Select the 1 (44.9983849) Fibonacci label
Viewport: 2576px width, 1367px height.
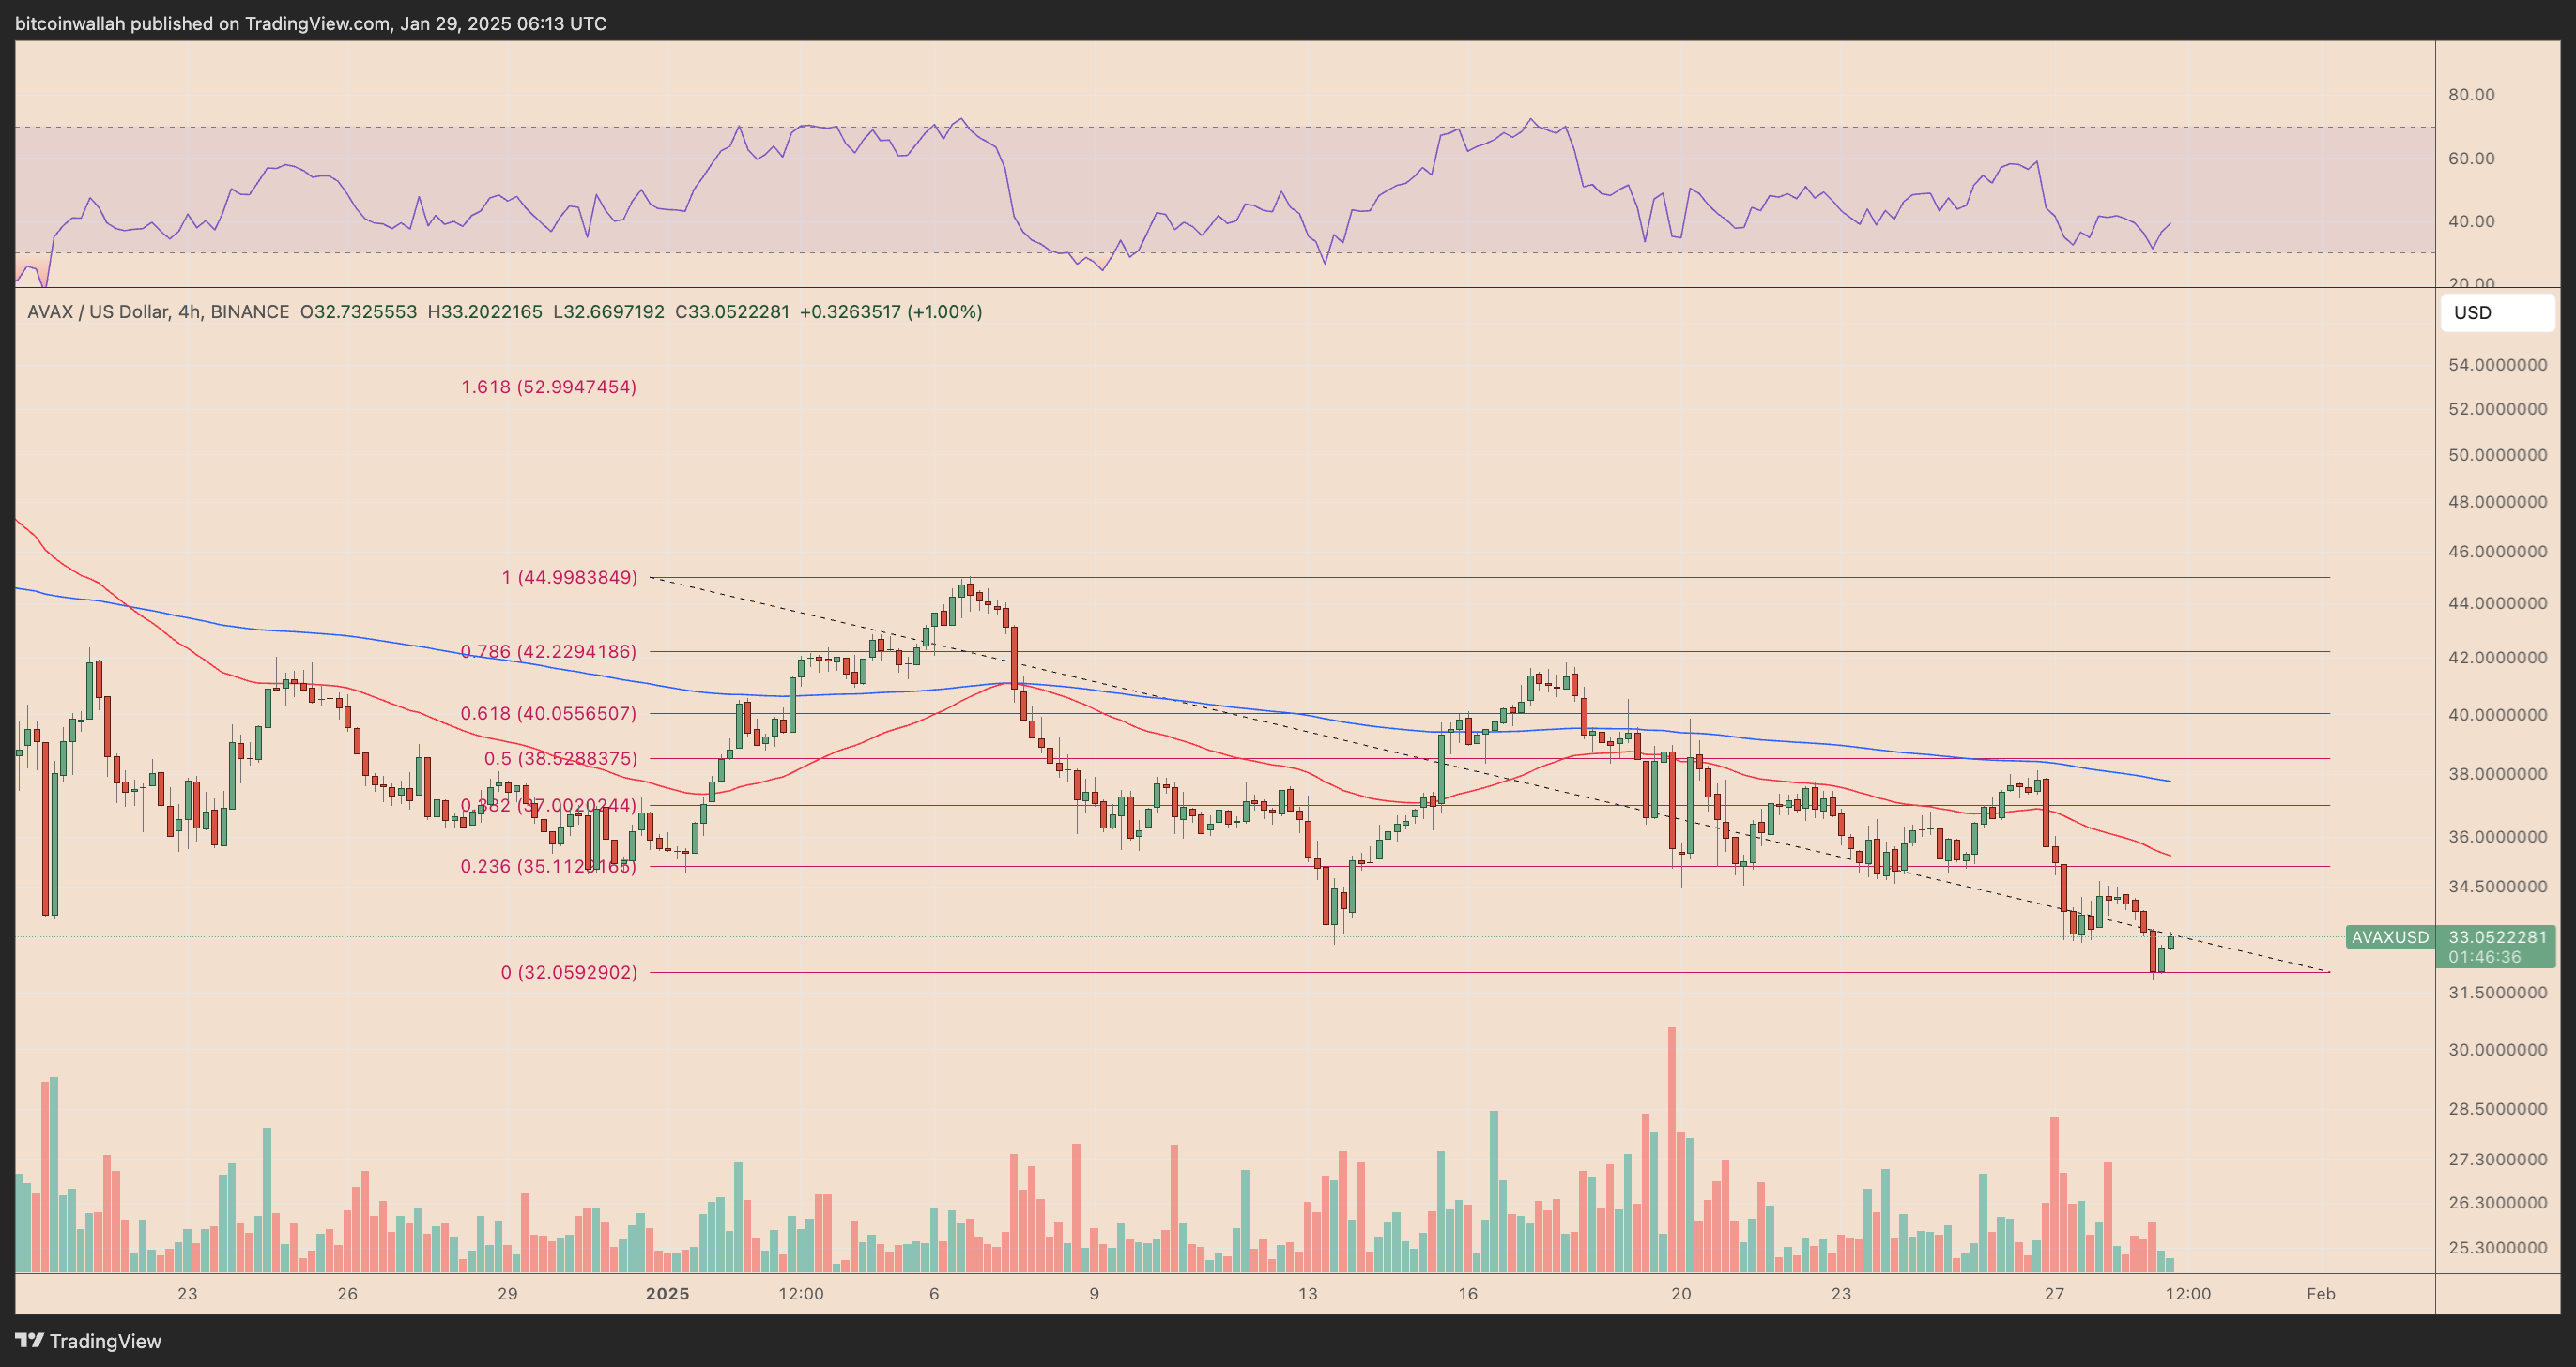(569, 578)
